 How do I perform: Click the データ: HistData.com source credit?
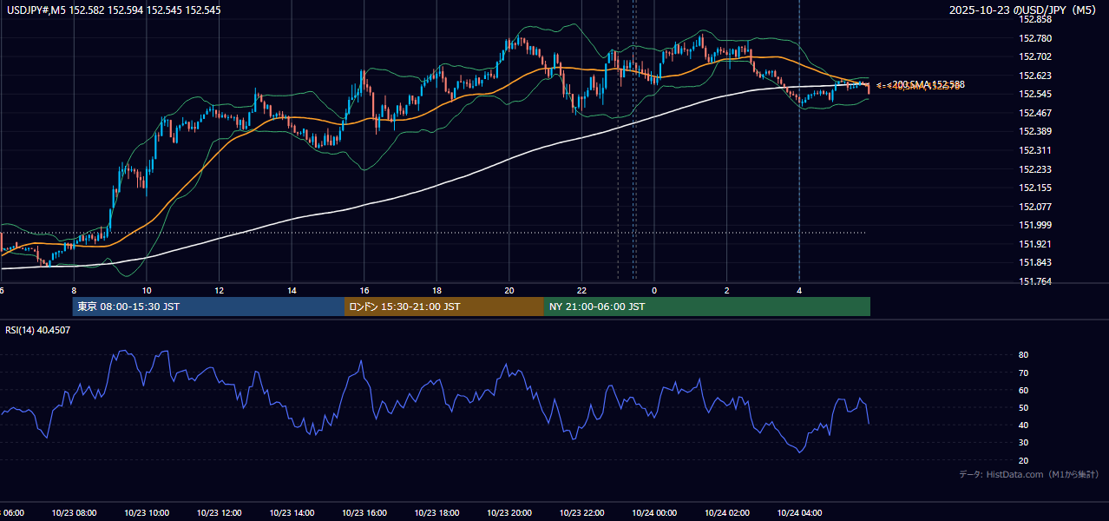click(x=1029, y=475)
